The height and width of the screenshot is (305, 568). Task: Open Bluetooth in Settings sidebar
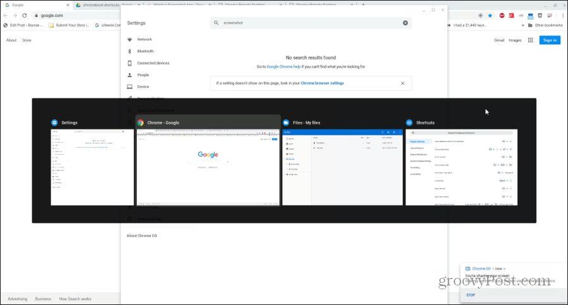pos(145,51)
